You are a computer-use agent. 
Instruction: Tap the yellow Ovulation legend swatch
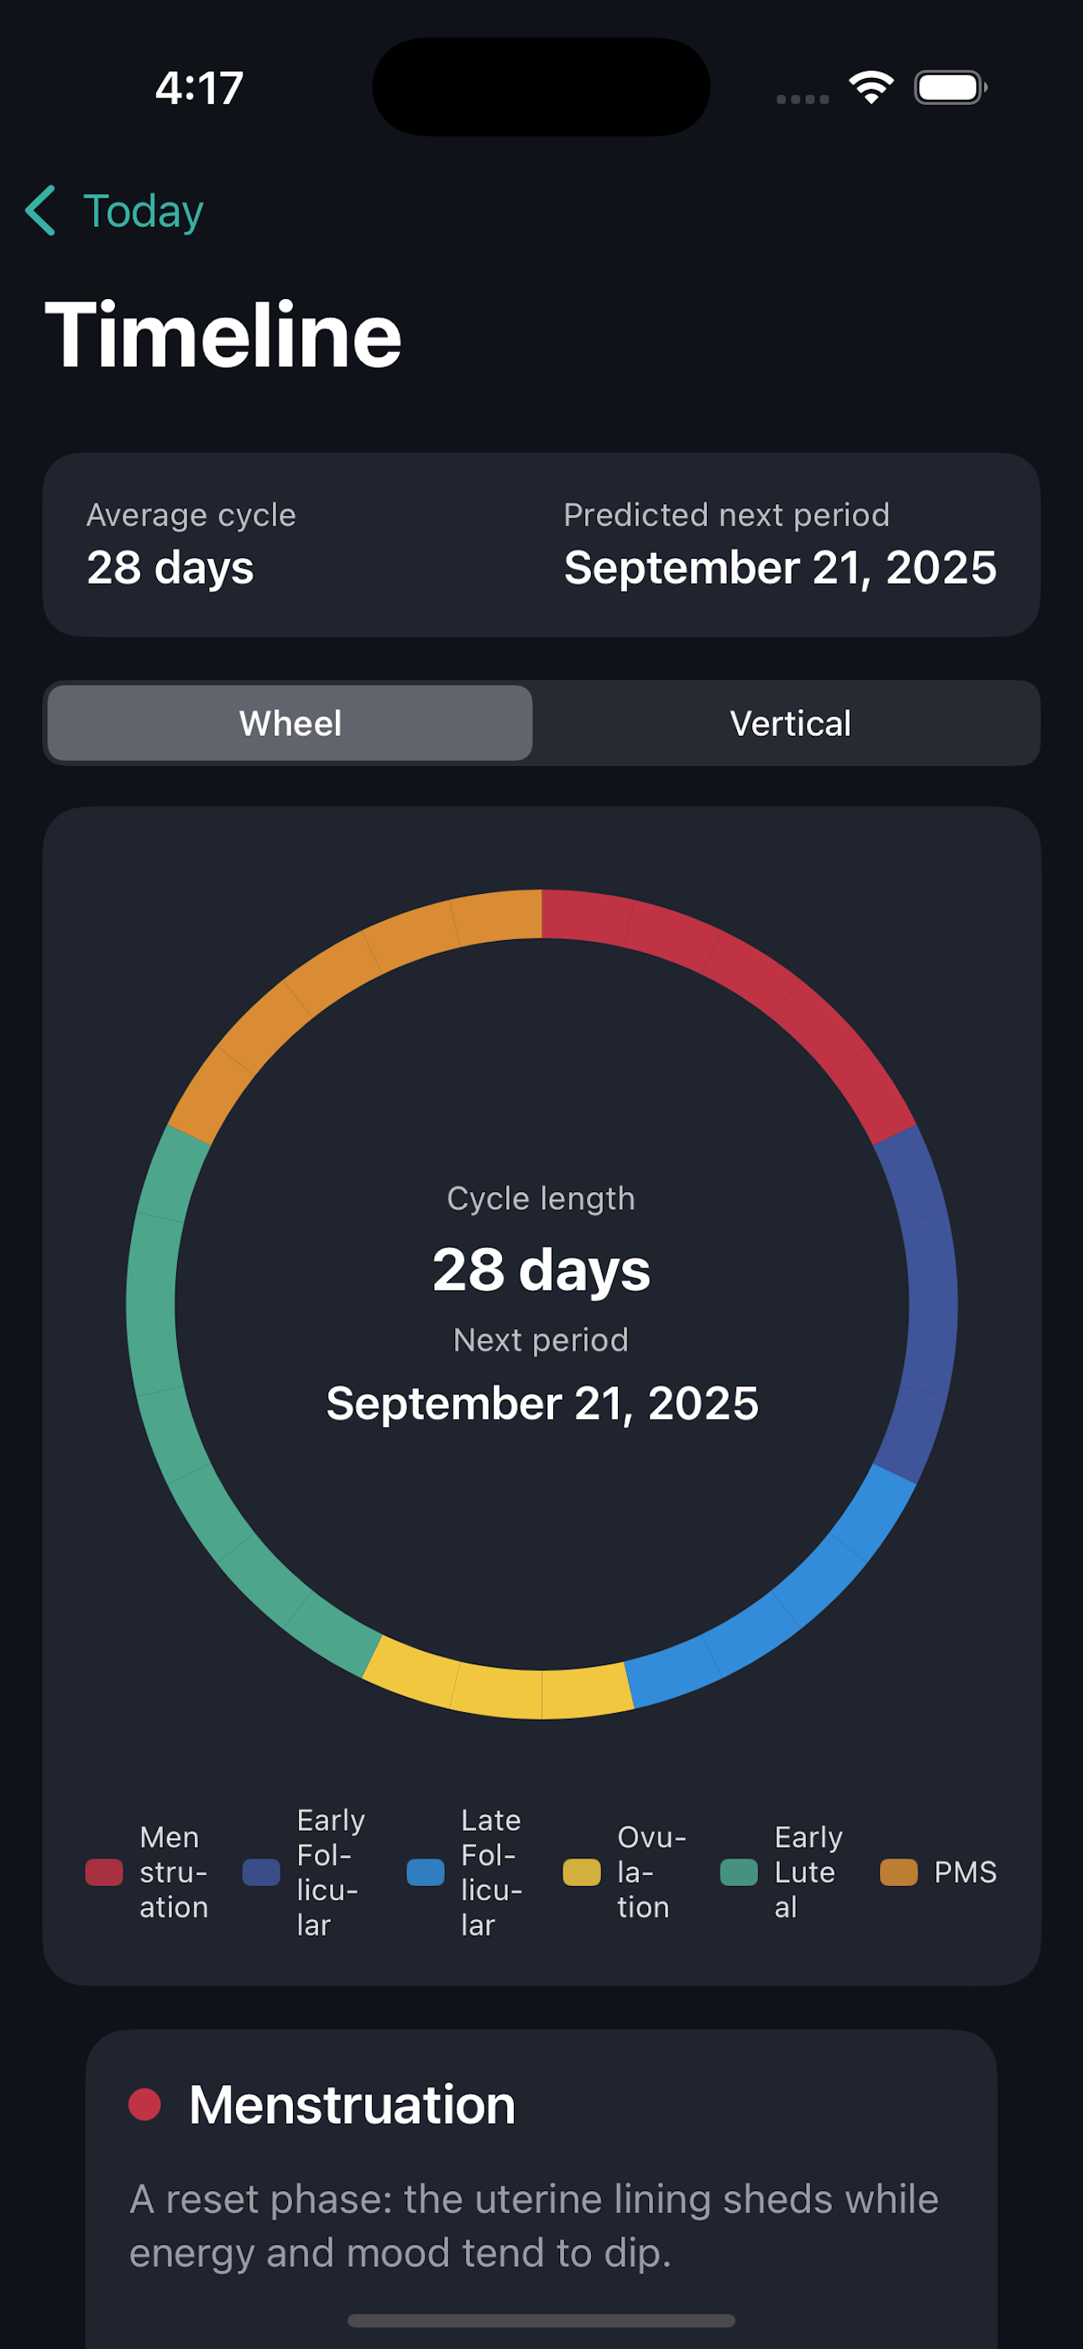click(582, 1872)
